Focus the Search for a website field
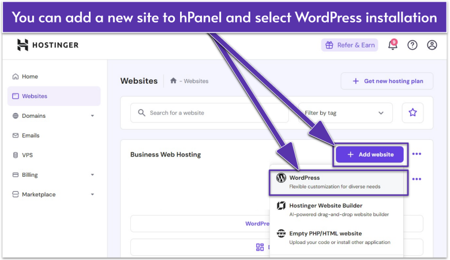 coord(209,113)
